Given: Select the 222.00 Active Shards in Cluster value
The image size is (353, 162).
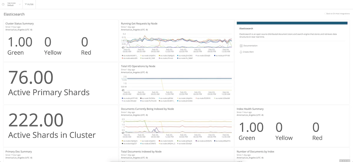Looking at the screenshot, I should click(x=36, y=120).
